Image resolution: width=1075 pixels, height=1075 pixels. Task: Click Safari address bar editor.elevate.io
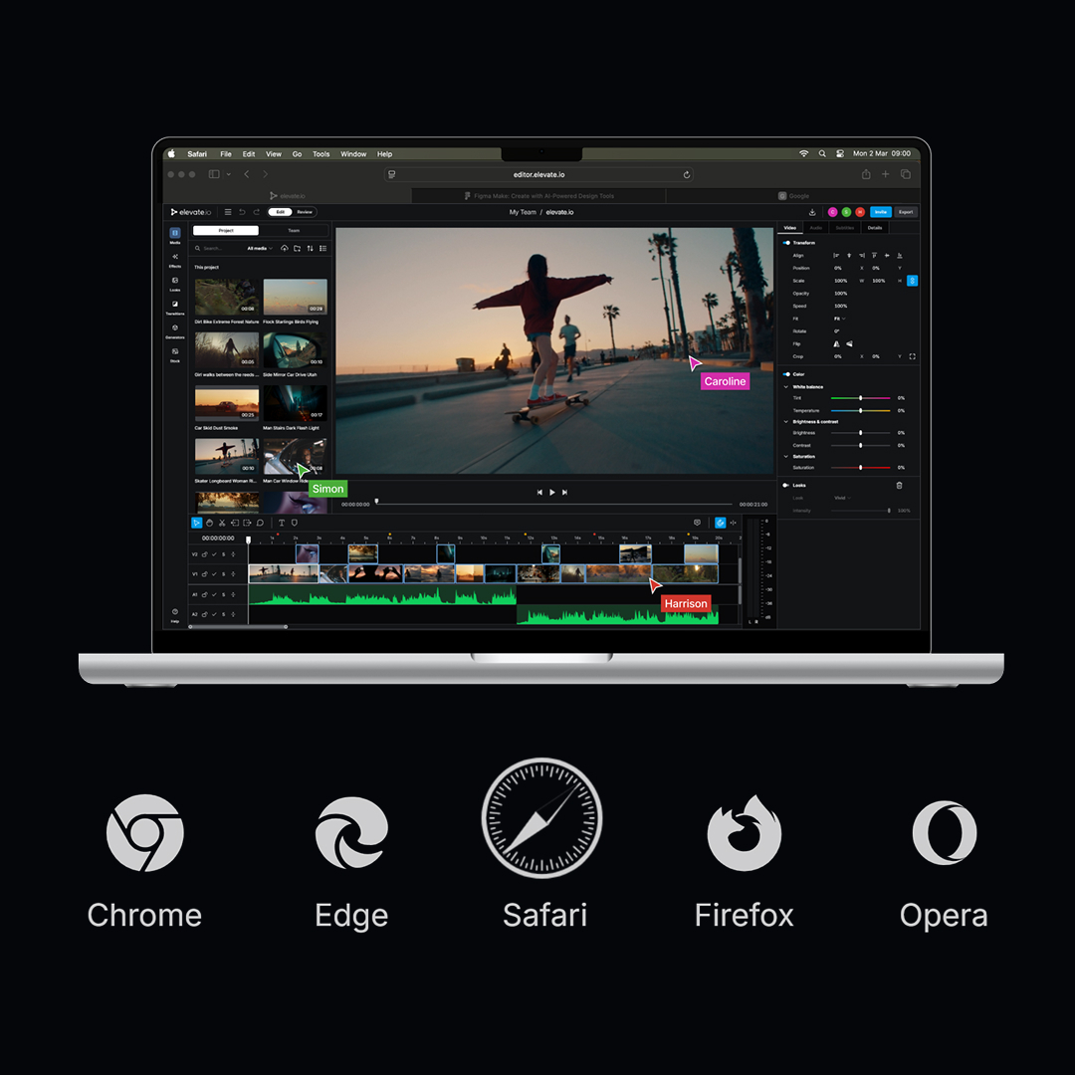point(538,175)
